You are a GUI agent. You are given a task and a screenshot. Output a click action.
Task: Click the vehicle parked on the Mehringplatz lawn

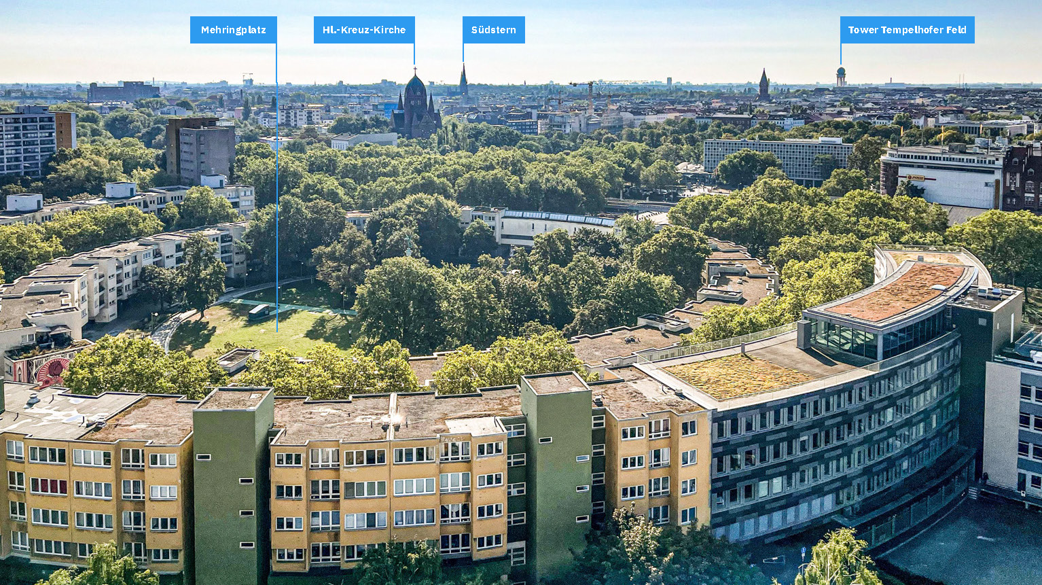261,312
